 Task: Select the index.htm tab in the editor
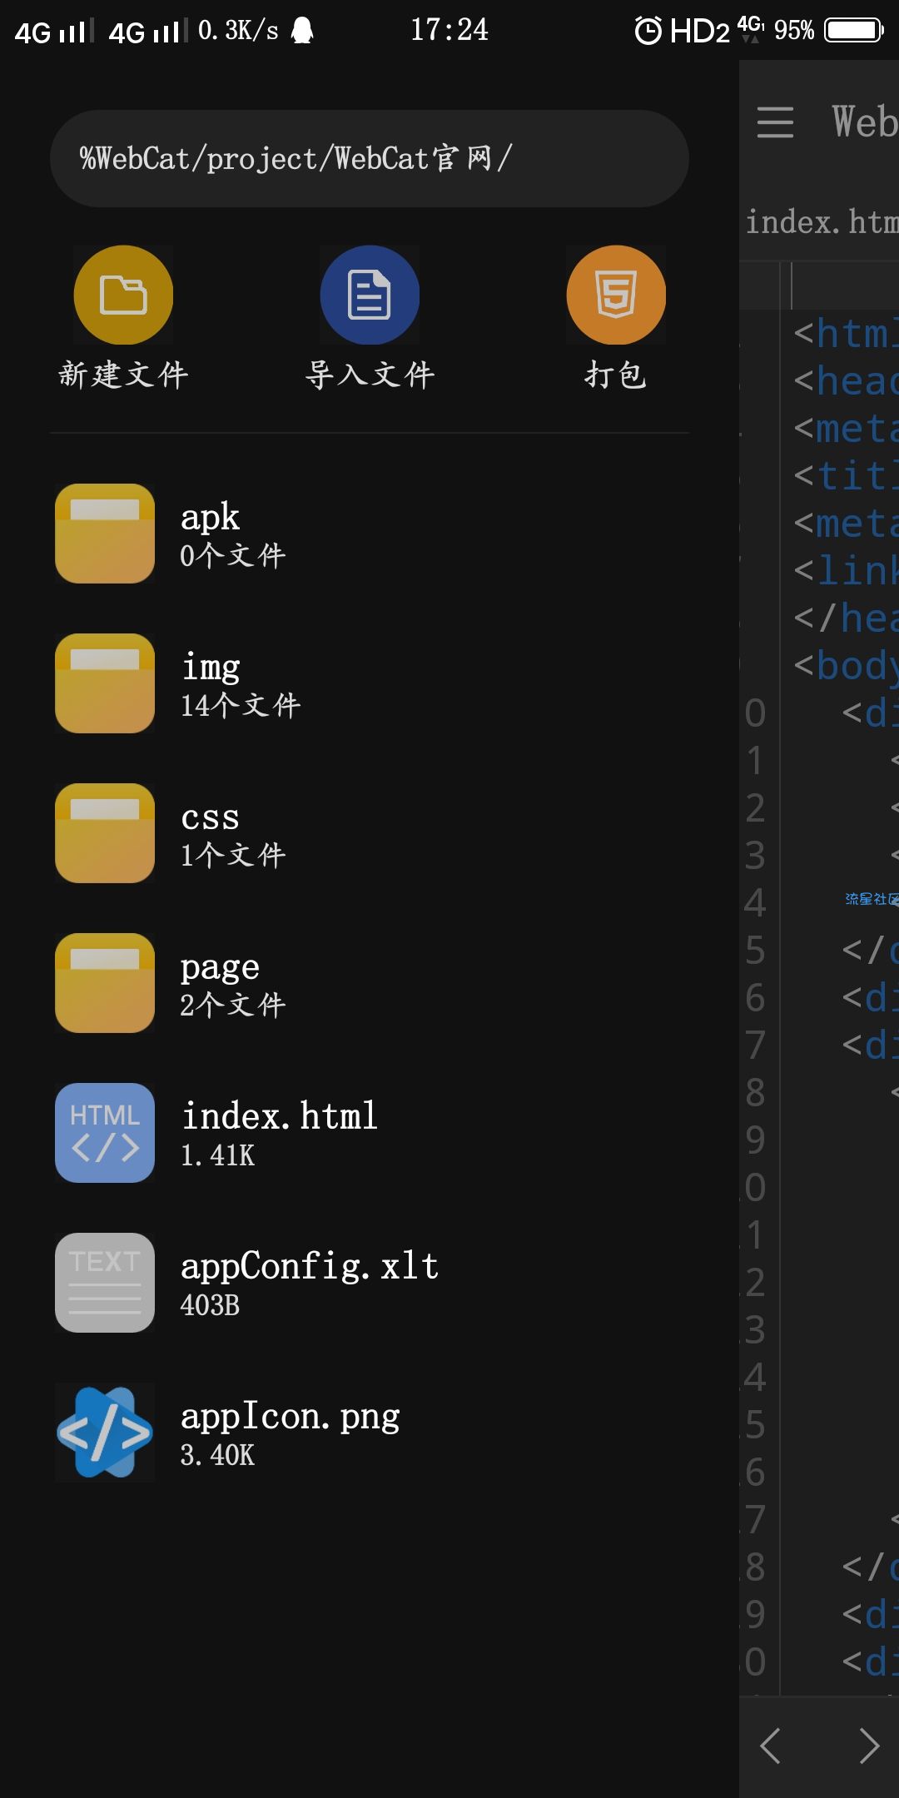pos(821,222)
